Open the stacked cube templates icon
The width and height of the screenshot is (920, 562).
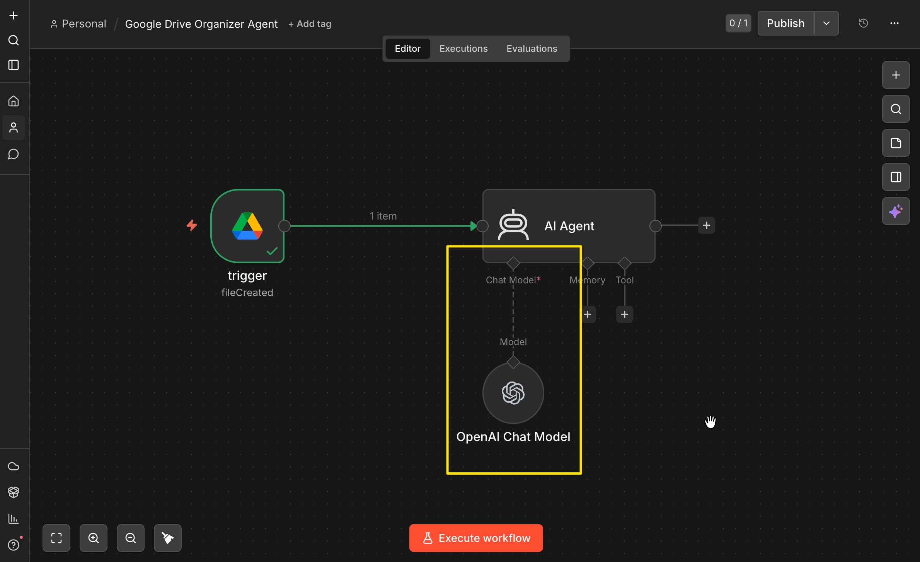pos(14,492)
